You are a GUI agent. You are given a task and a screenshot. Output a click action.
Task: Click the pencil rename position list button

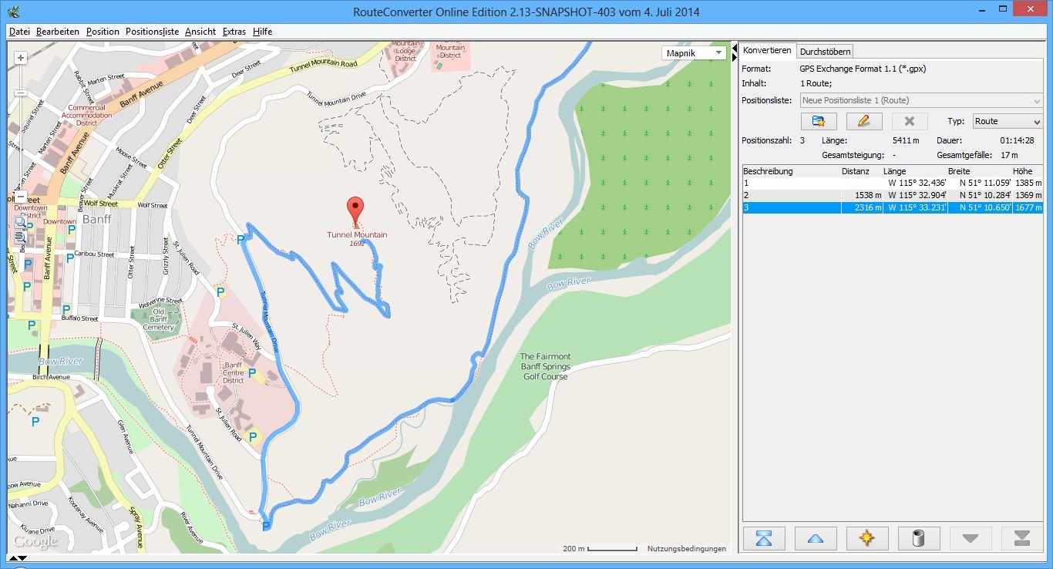[863, 121]
